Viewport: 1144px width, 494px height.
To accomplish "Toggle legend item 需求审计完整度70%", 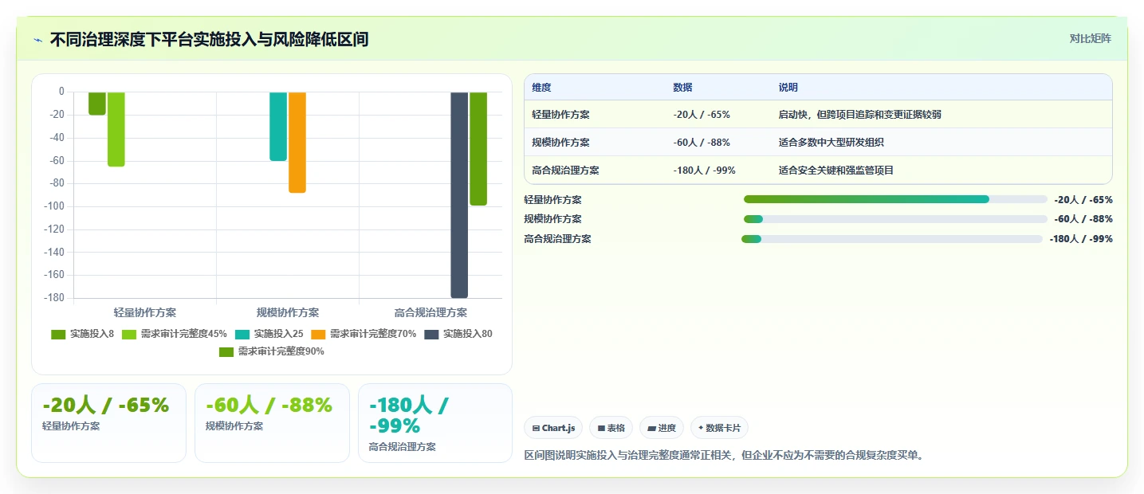I will pos(364,334).
